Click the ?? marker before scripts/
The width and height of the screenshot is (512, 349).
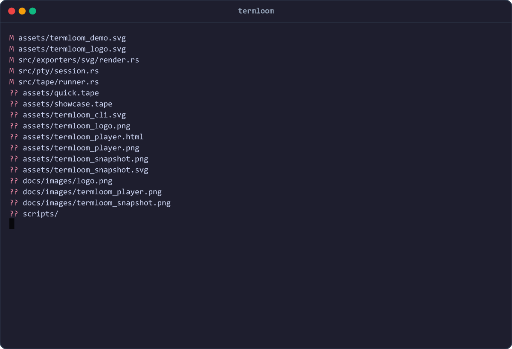pos(14,214)
